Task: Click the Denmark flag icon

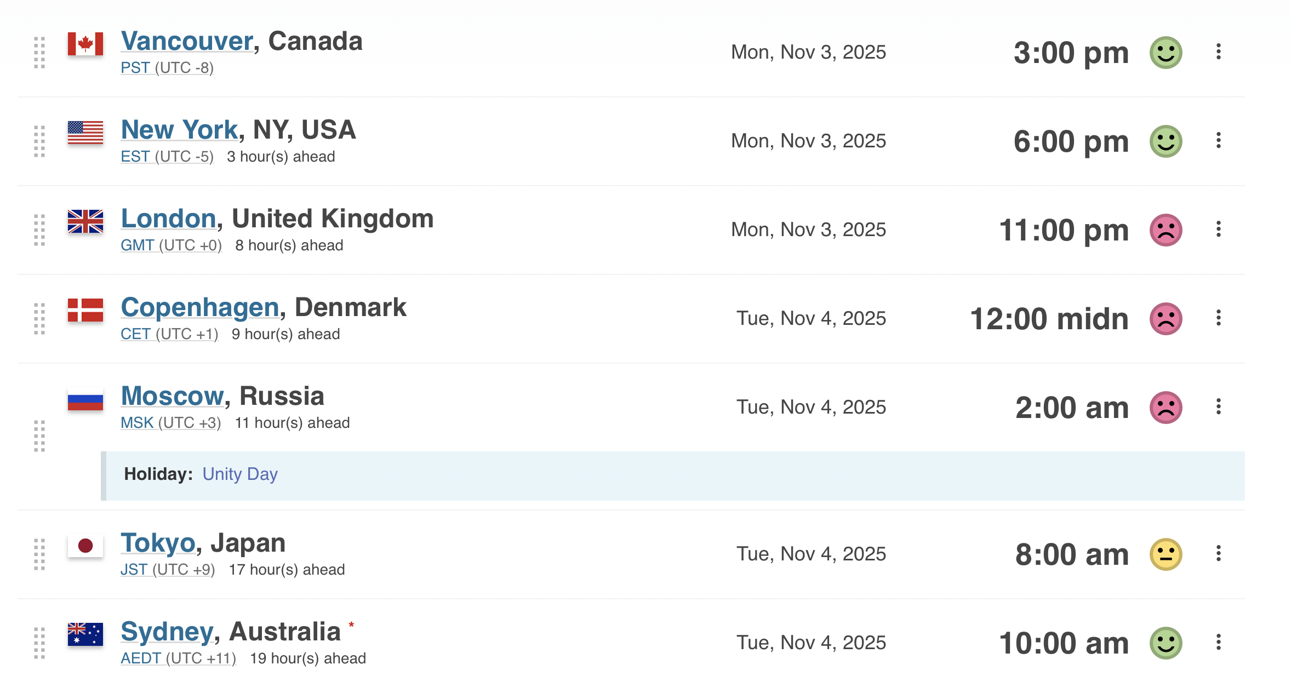Action: (x=85, y=310)
